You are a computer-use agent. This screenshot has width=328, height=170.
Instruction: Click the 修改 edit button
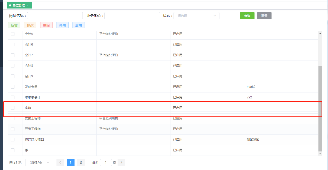click(x=30, y=25)
